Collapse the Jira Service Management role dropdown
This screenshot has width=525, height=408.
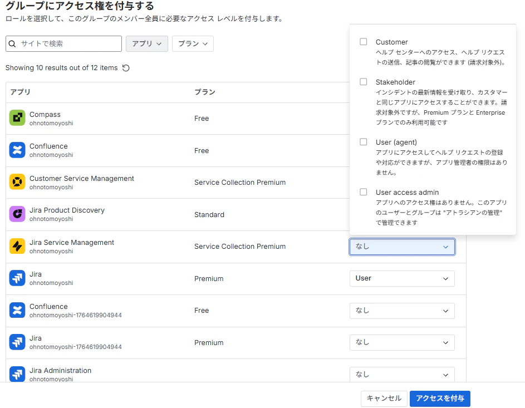(x=402, y=247)
